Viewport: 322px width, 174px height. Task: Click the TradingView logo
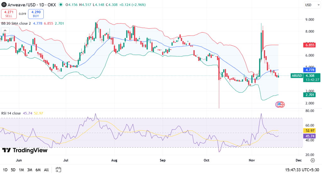[x=25, y=150]
